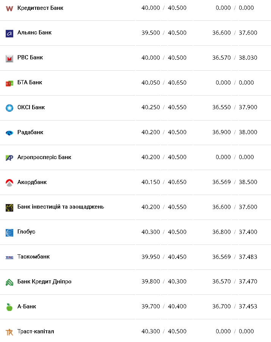Open the Акордбанк name link
This screenshot has height=342, width=271.
point(32,182)
